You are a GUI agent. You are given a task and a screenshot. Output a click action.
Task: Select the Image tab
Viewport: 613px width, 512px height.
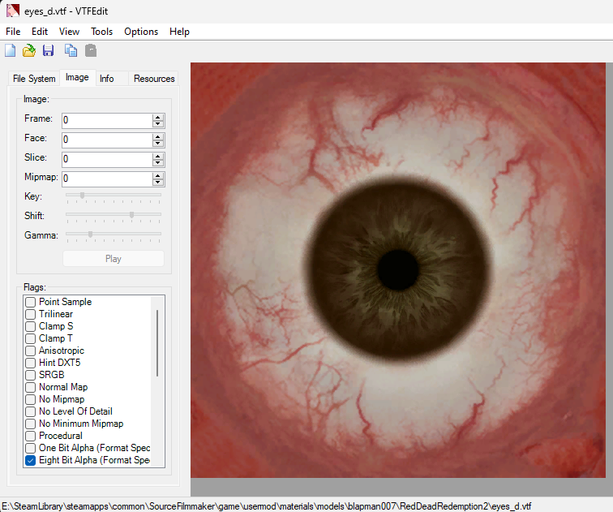click(x=77, y=77)
